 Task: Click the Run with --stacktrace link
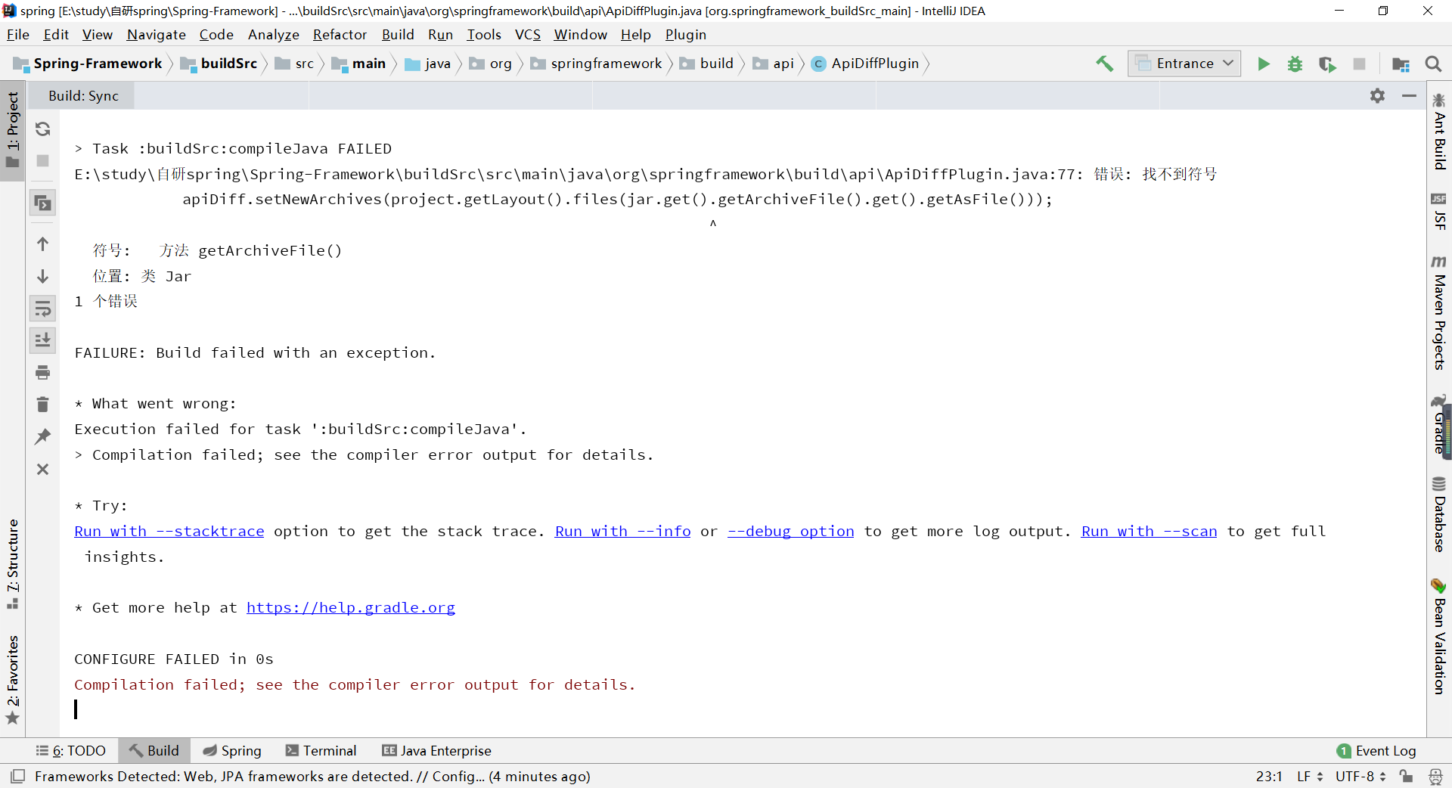(x=169, y=531)
